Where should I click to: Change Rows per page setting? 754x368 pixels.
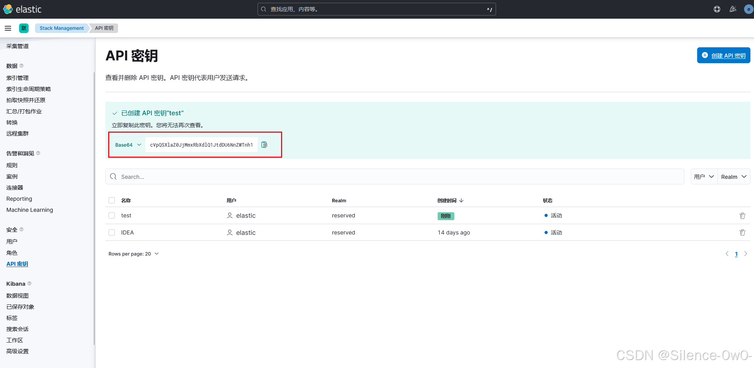point(134,254)
